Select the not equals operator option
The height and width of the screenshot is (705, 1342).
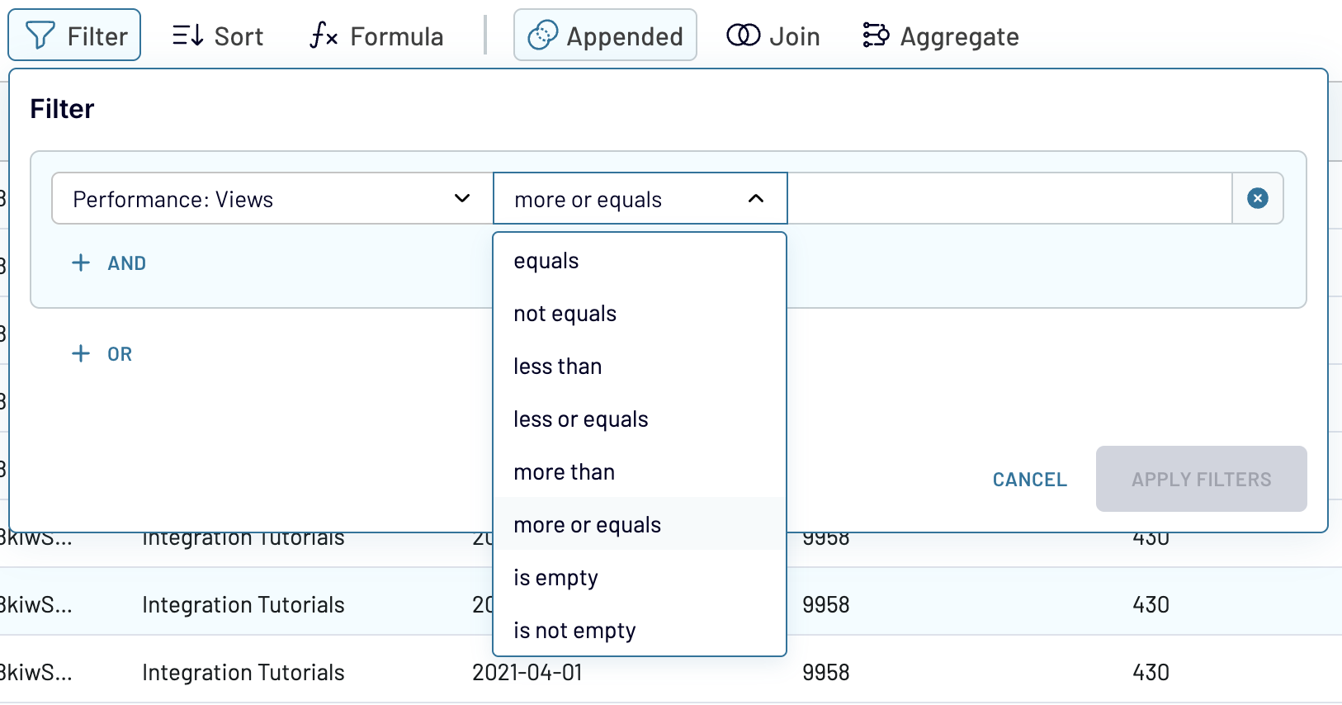tap(565, 314)
